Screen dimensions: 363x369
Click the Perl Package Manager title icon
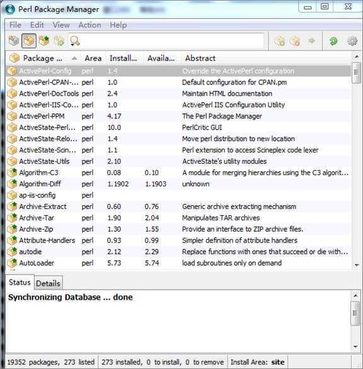(x=10, y=9)
